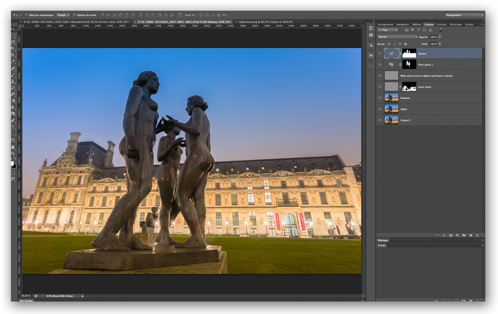Hide the Shadows layer
The image size is (498, 314).
point(380,98)
